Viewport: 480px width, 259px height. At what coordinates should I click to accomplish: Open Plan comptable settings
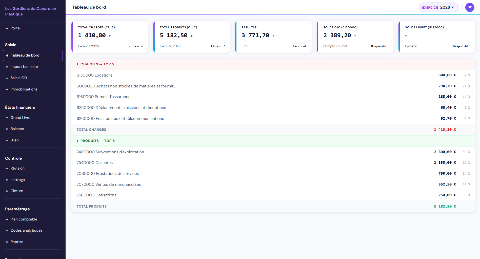[x=24, y=219]
